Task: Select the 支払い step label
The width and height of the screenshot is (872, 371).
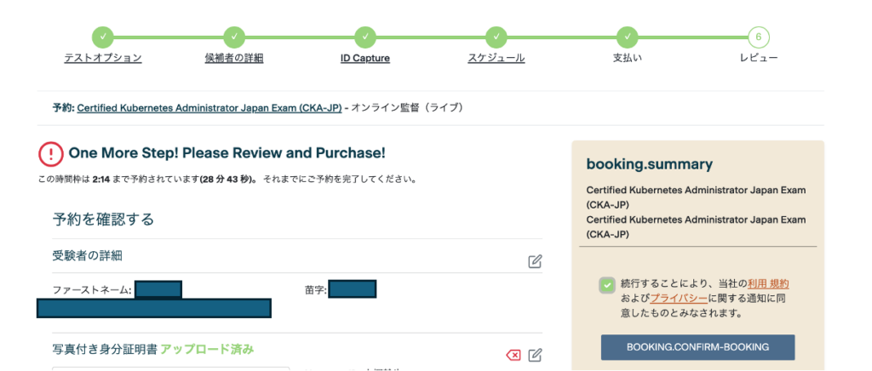Action: pos(628,58)
